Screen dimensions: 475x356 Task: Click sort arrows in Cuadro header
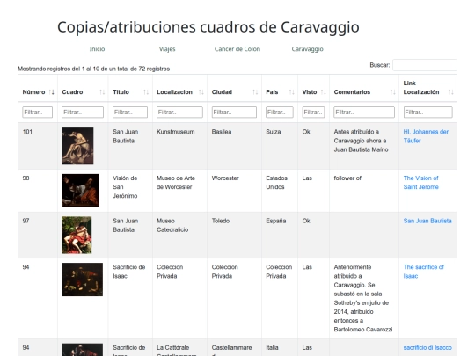[x=102, y=92]
